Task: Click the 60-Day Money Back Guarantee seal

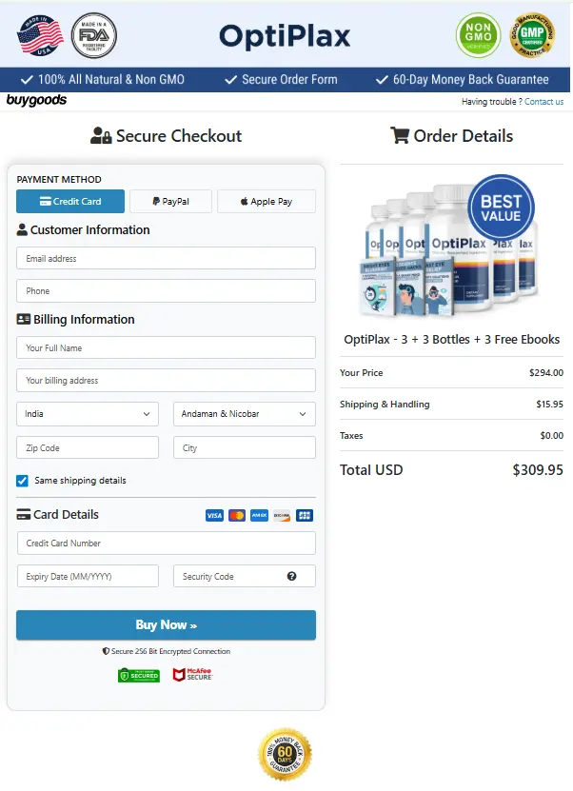Action: 286,753
